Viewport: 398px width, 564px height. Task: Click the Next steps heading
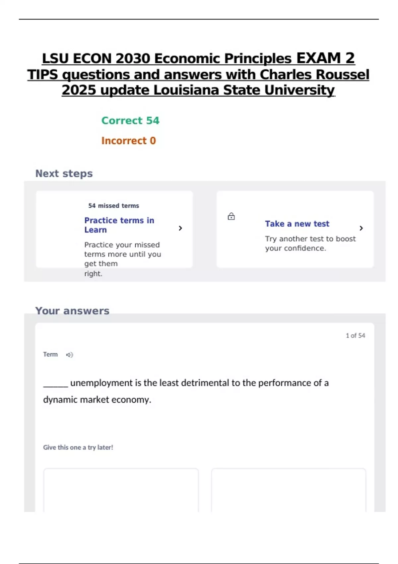(x=64, y=174)
